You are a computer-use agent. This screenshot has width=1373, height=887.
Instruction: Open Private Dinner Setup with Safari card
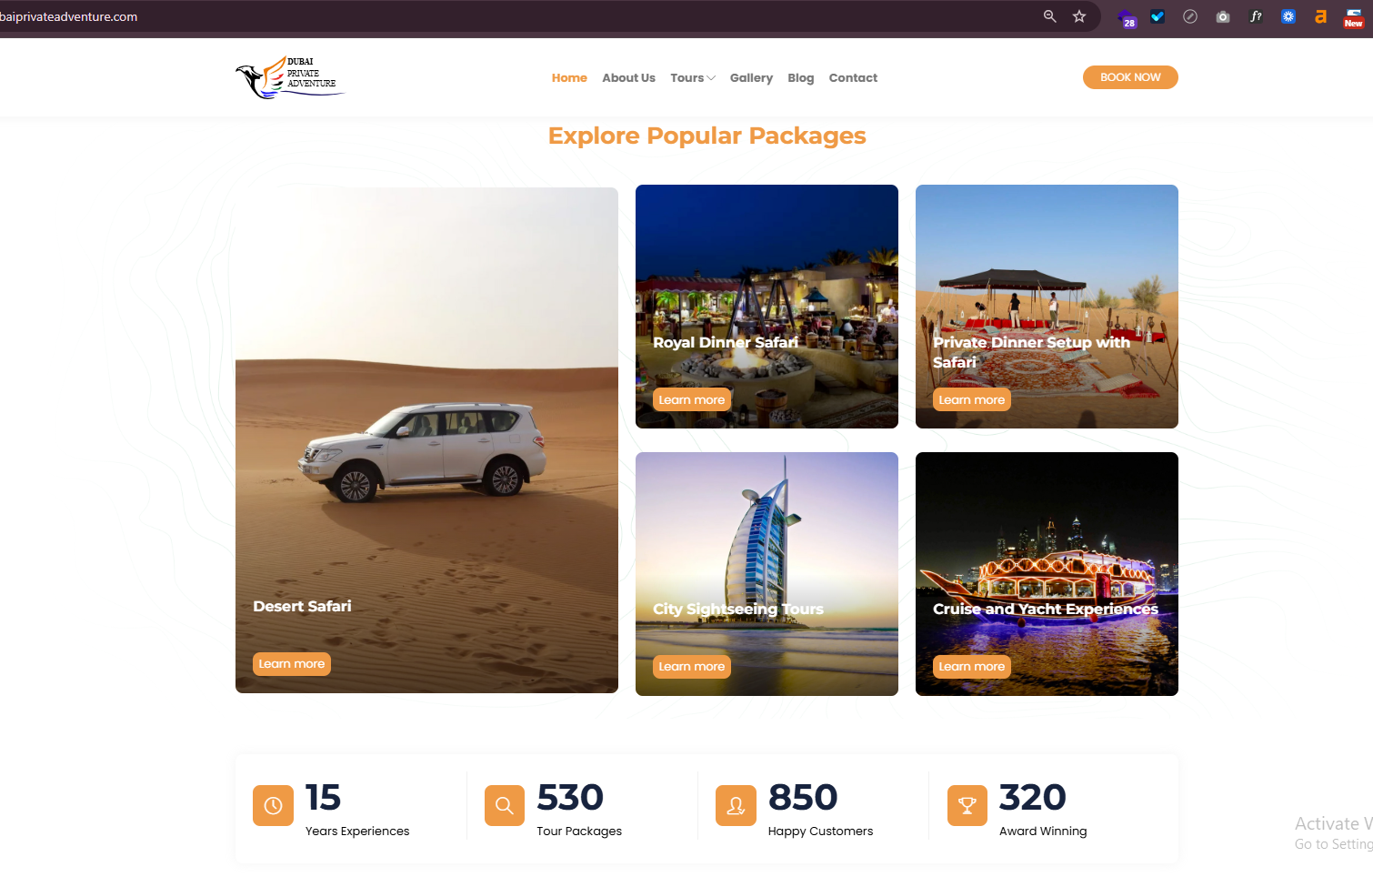pyautogui.click(x=1047, y=307)
